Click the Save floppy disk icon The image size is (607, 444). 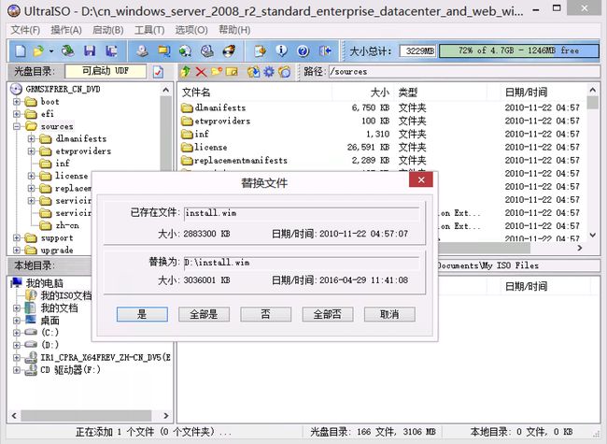pos(90,50)
